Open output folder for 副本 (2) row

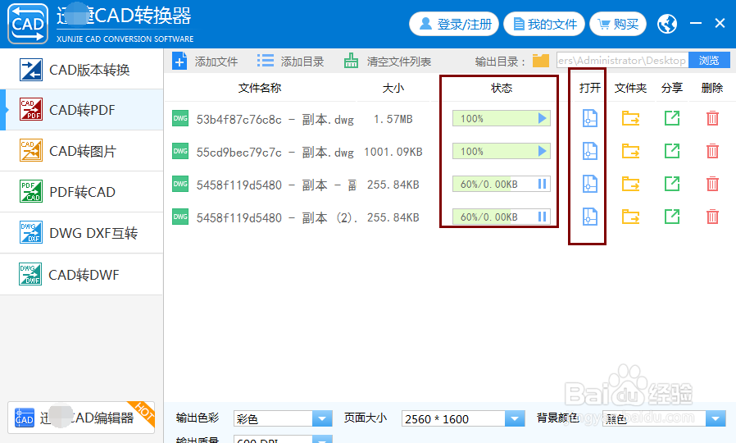pyautogui.click(x=630, y=217)
